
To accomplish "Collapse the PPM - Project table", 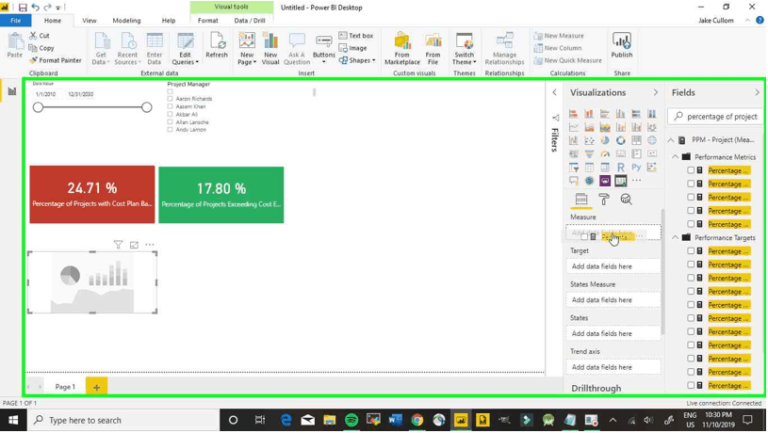I will pyautogui.click(x=671, y=140).
